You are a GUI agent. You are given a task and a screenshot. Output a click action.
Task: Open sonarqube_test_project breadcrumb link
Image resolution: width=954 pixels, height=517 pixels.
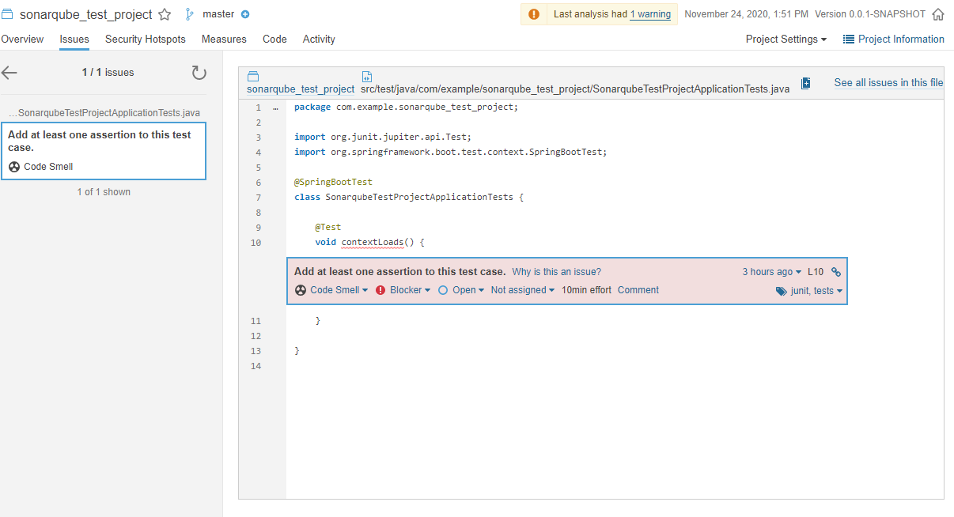301,89
